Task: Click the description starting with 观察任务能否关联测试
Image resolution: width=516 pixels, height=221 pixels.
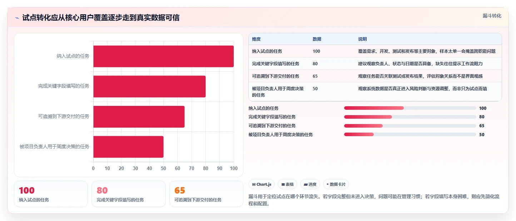Action: (x=420, y=76)
